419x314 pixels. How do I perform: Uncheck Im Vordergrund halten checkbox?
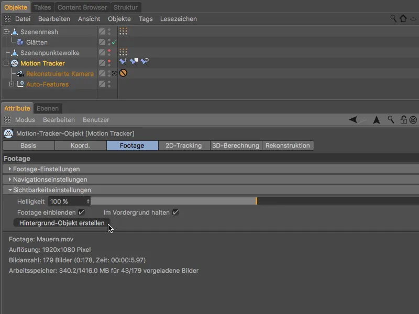point(175,212)
